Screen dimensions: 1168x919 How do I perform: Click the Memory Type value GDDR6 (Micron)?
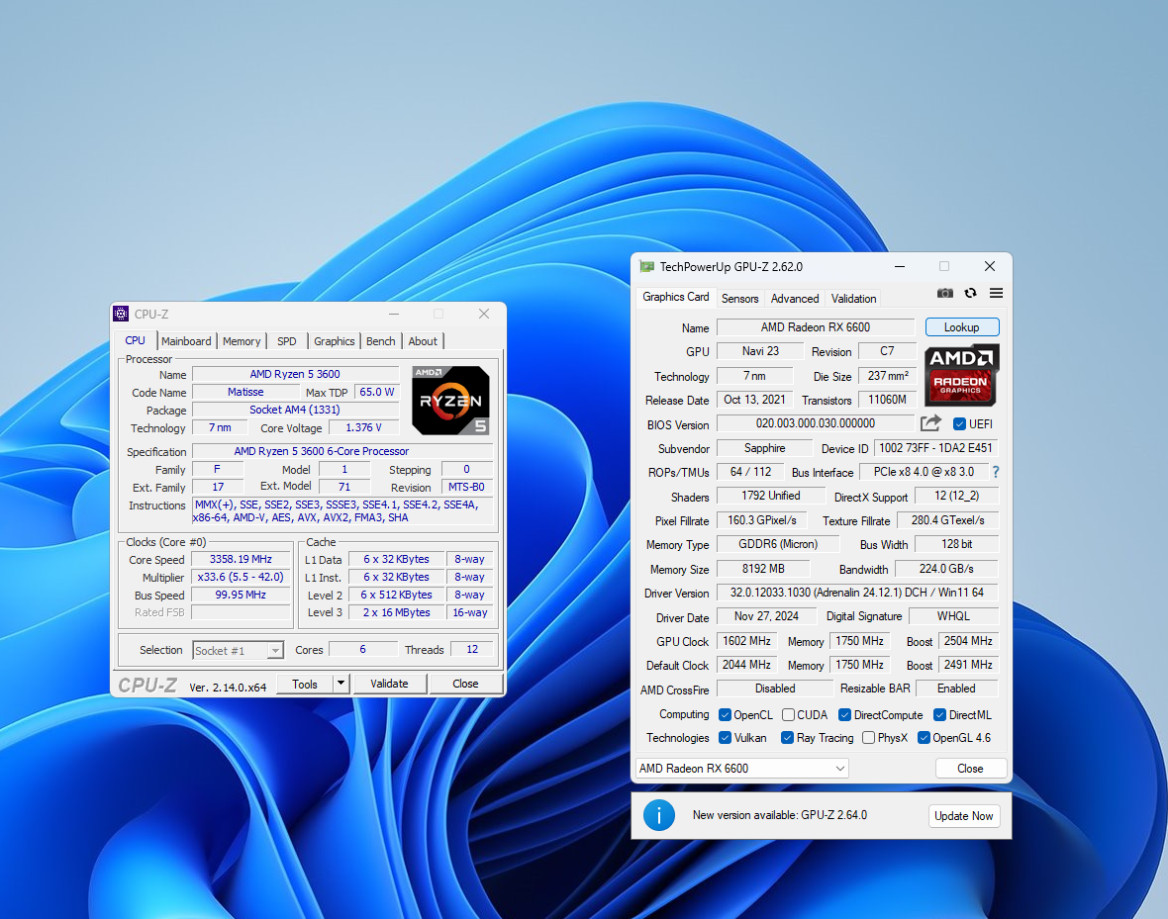pos(778,544)
